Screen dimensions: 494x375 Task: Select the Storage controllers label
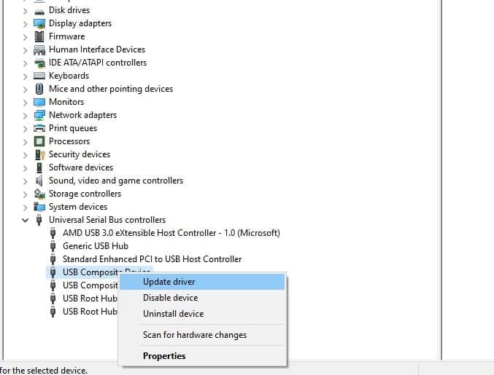pos(85,194)
